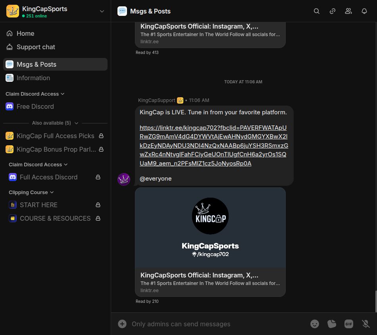The image size is (377, 335).
Task: Open KingCap Bonus Prop Parlays channel
Action: 55,149
